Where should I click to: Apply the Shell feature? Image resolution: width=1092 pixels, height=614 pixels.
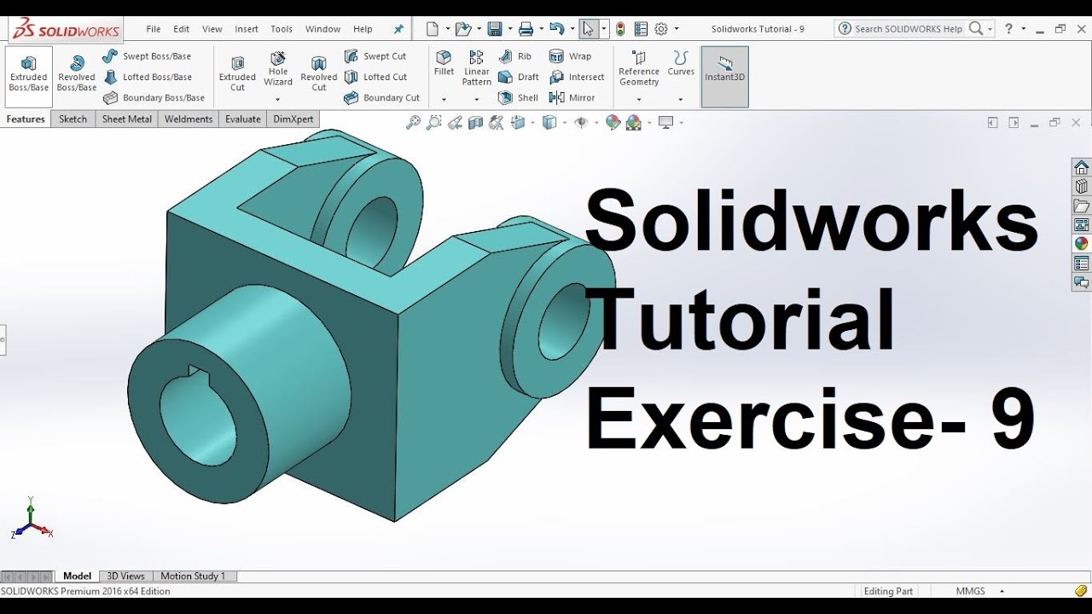(x=519, y=98)
